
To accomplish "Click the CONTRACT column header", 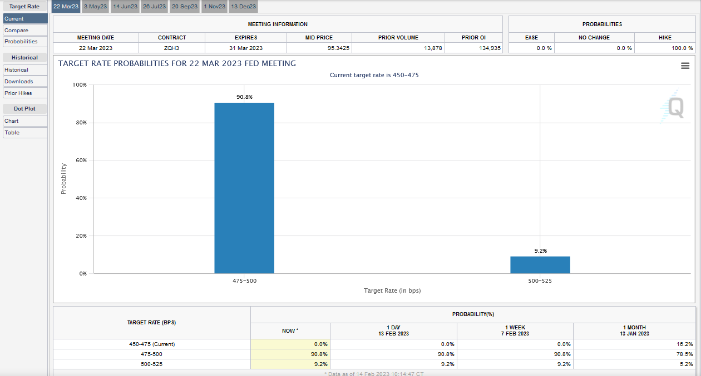I will point(172,38).
